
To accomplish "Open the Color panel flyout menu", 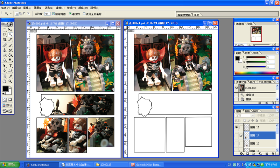I will [x=277, y=52].
